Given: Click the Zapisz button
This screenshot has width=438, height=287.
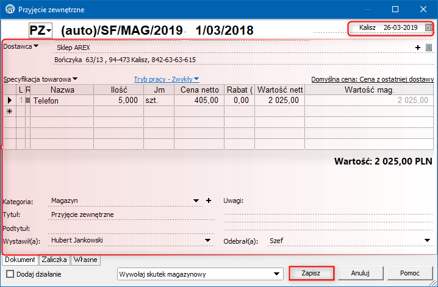Looking at the screenshot, I should coord(311,273).
